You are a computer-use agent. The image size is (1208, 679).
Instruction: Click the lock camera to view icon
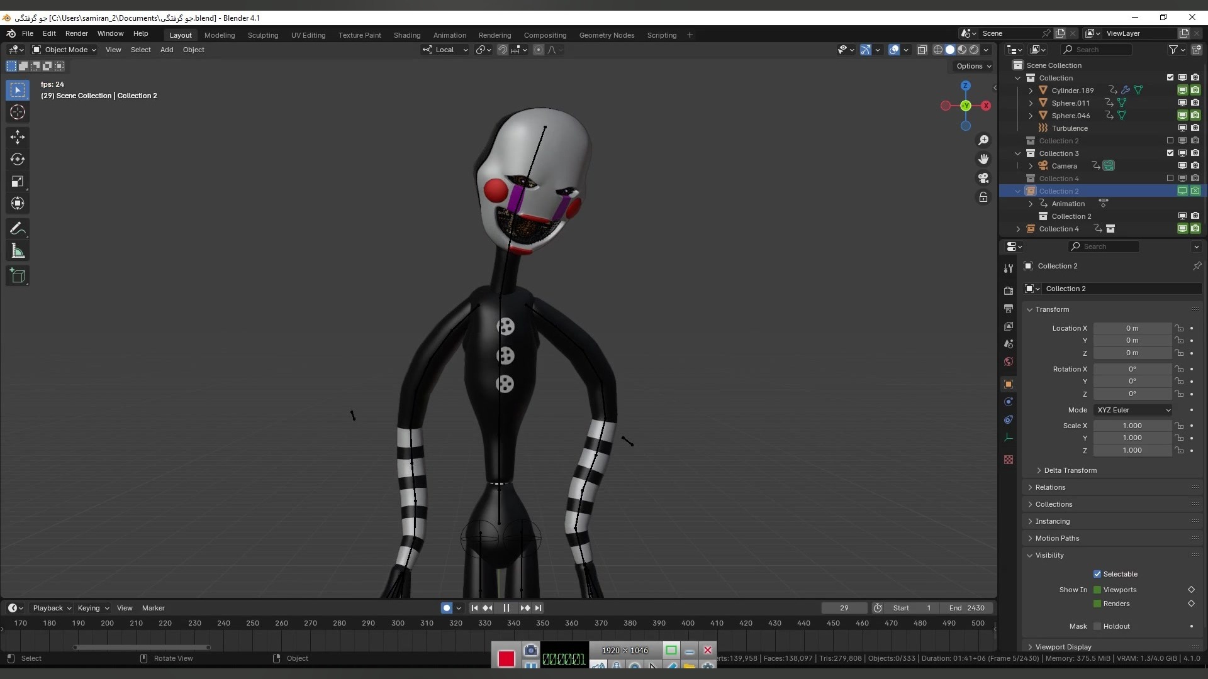pos(983,197)
